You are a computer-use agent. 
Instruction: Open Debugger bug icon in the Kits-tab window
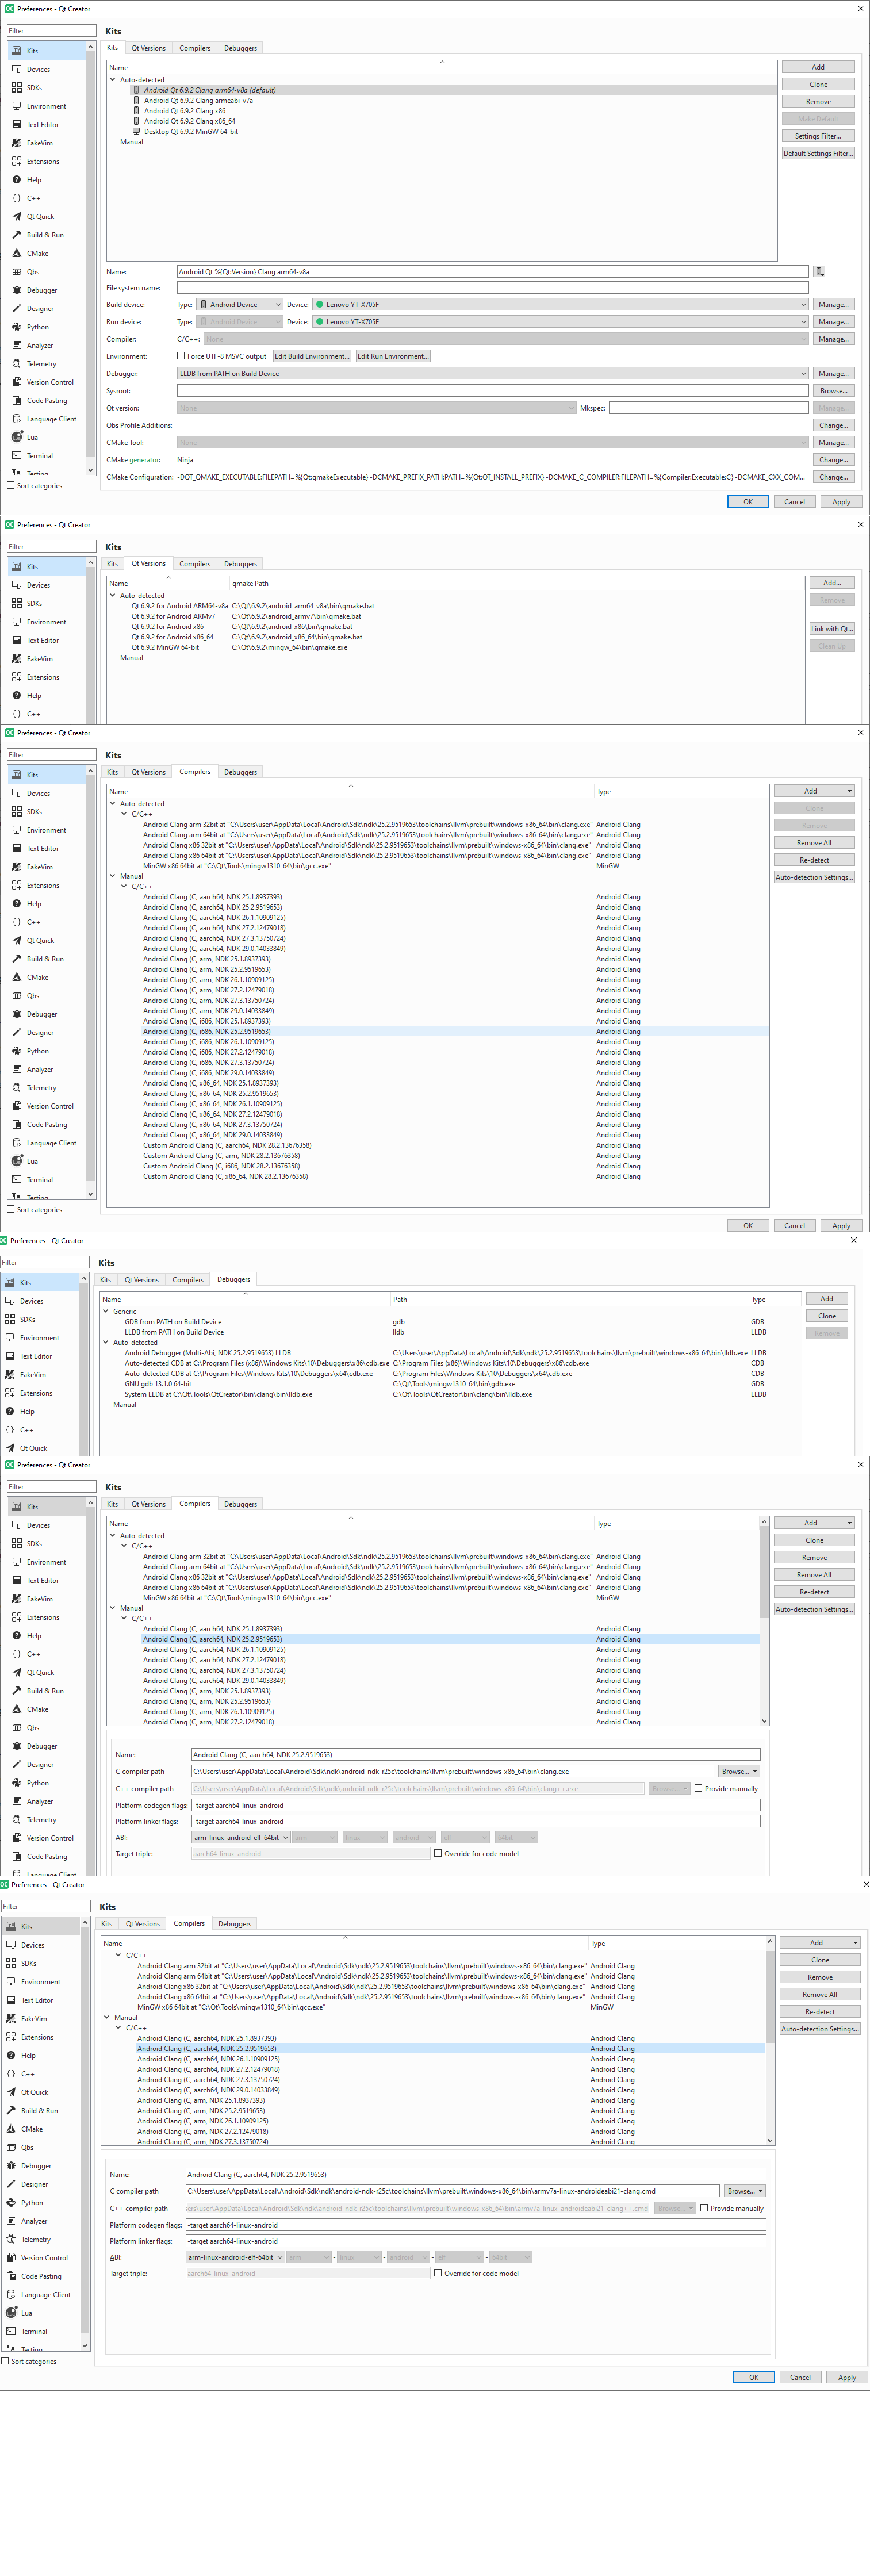[17, 290]
